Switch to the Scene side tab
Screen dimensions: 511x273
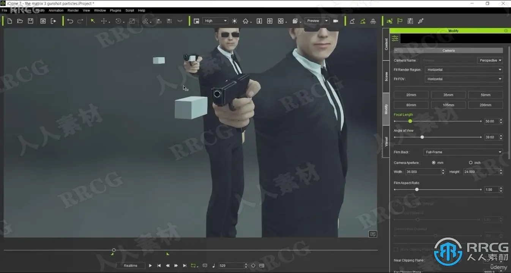coord(386,77)
